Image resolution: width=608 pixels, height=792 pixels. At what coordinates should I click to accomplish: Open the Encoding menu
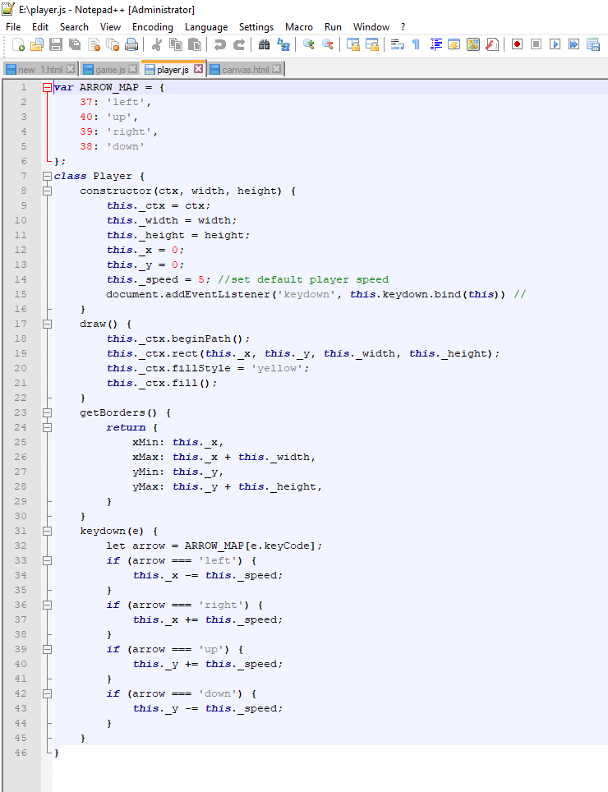[x=152, y=27]
